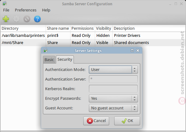Confirm settings with OK button
186x132 pixels.
point(127,121)
